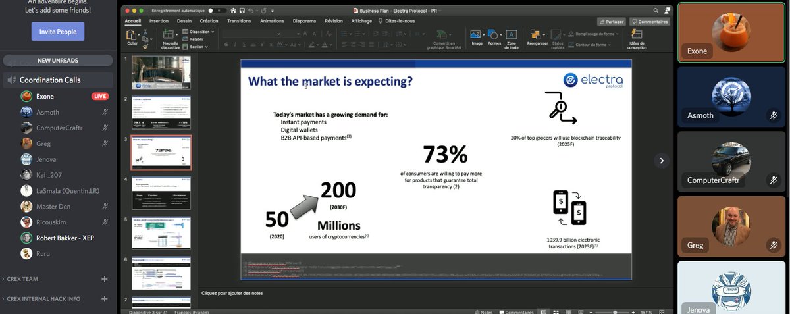The image size is (790, 314).
Task: Switch to the Création tab
Action: pyautogui.click(x=209, y=21)
